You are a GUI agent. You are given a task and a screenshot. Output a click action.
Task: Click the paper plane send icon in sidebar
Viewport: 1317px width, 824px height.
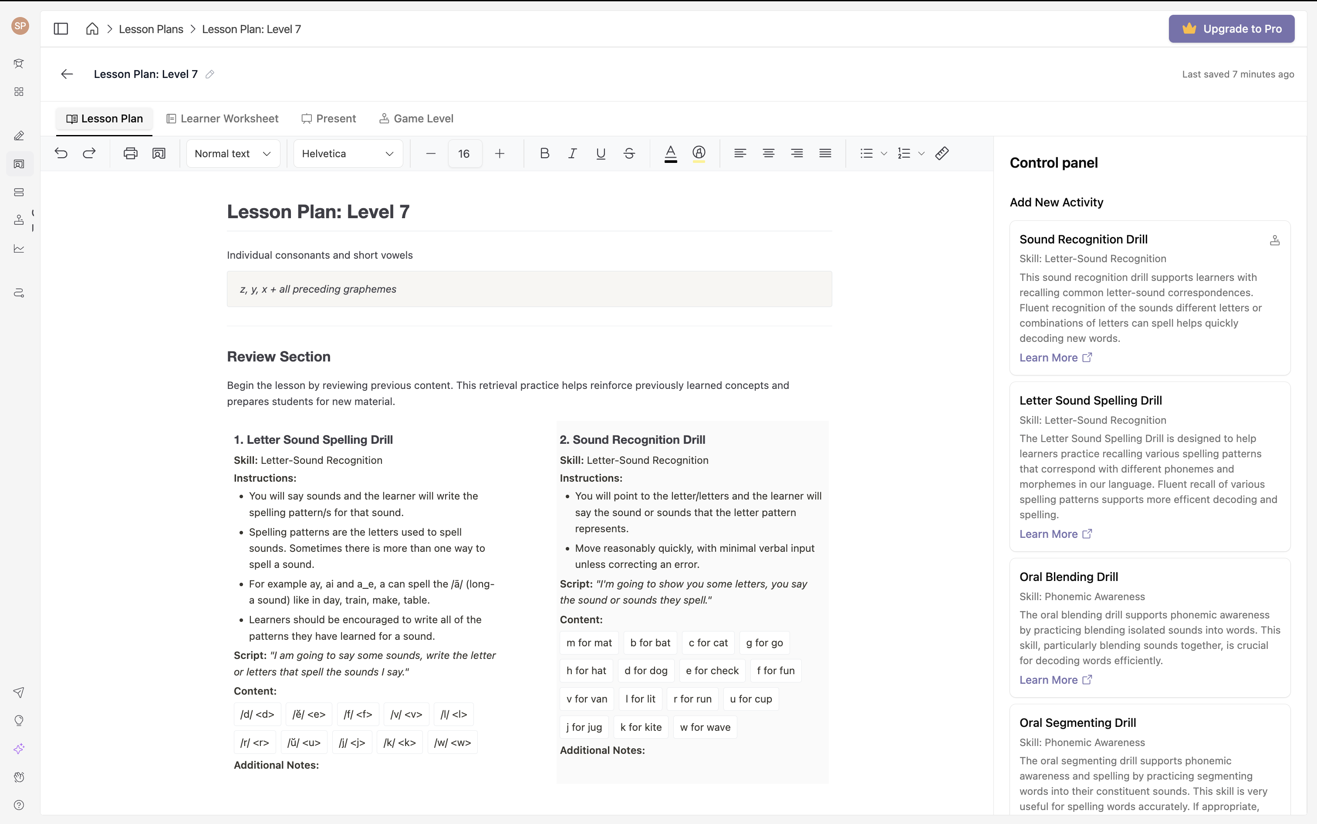coord(19,692)
